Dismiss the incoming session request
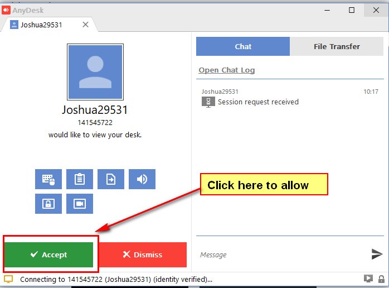 pyautogui.click(x=143, y=255)
